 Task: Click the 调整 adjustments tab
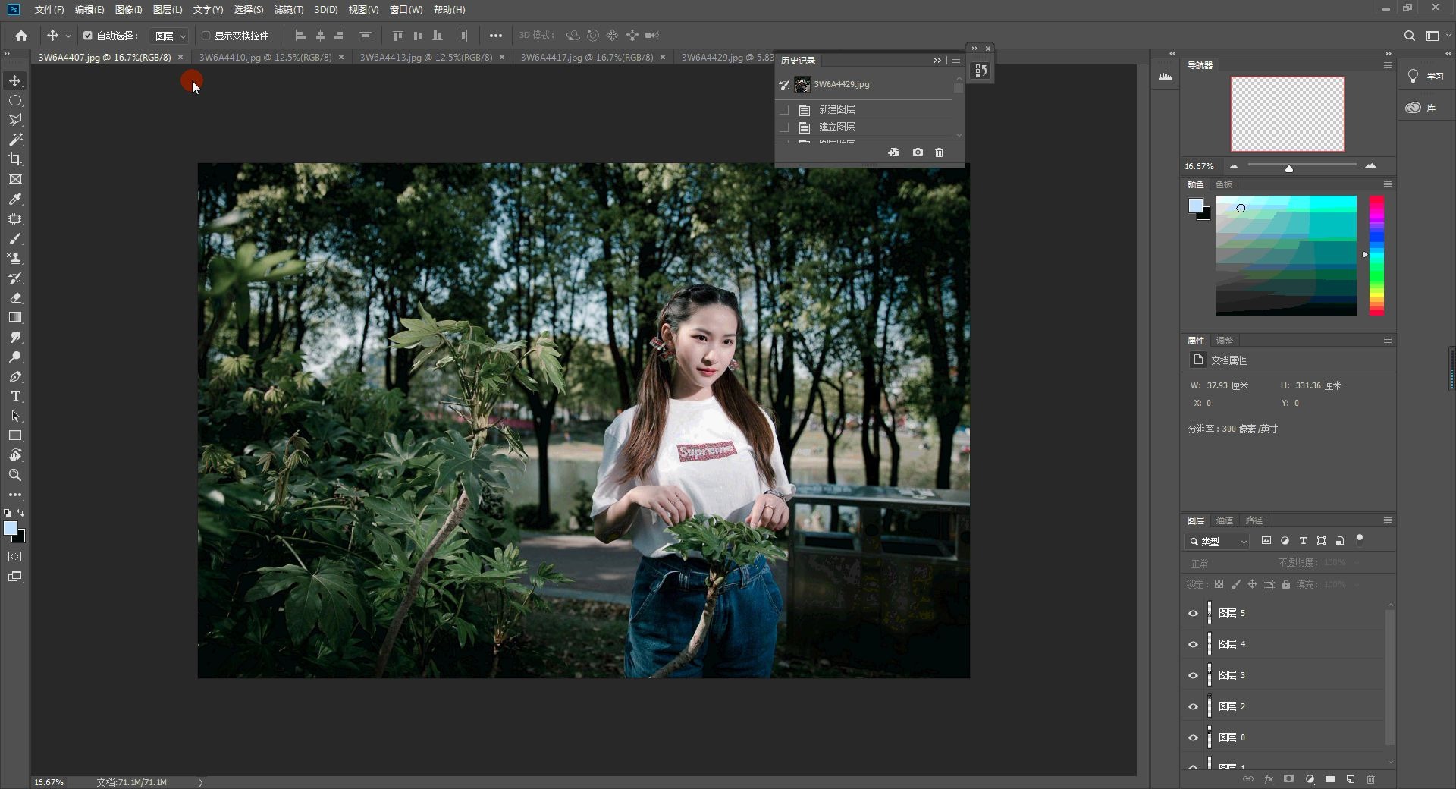coord(1225,341)
